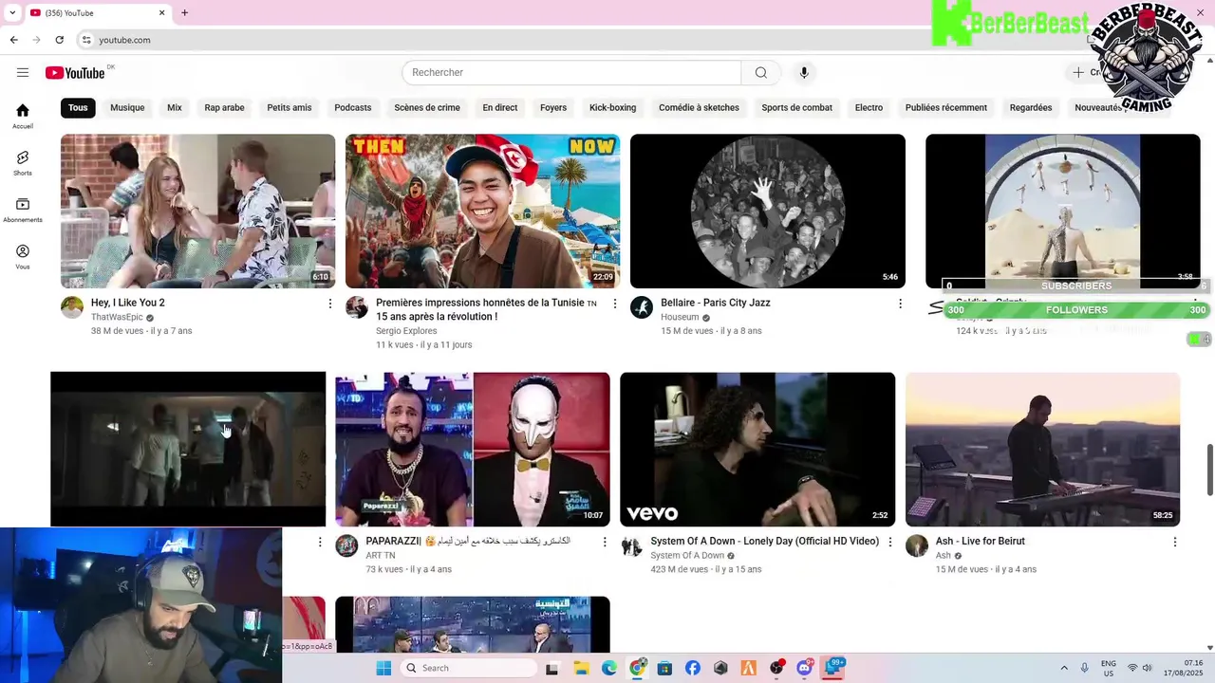The image size is (1215, 683).
Task: Open Discord from the taskbar
Action: click(805, 668)
